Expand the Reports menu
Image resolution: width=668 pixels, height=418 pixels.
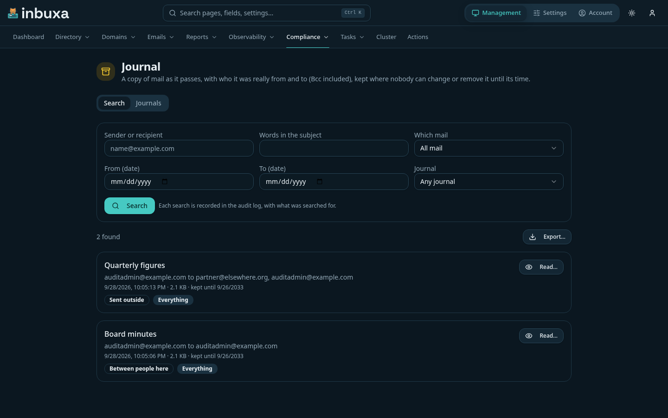point(201,37)
